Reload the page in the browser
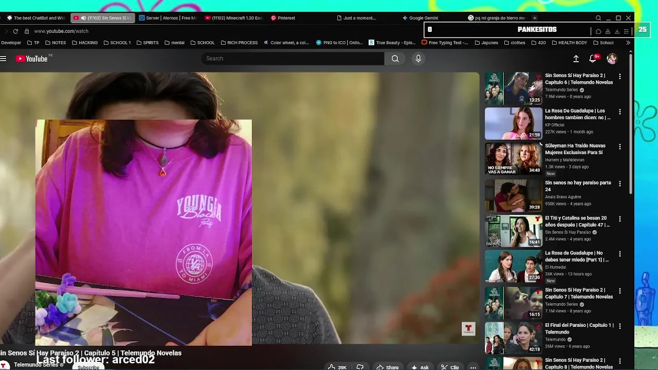The width and height of the screenshot is (658, 370). pos(15,31)
